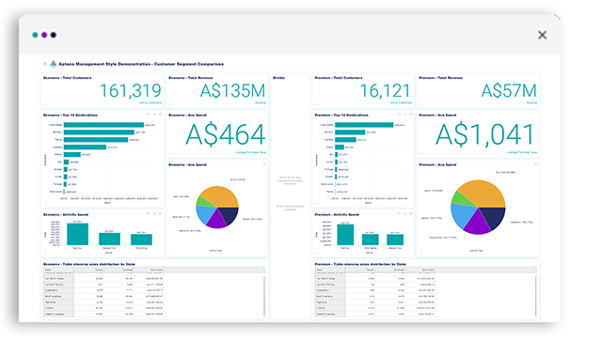This screenshot has height=357, width=602.
Task: Click Average Purchase Value label under A$464
Action: click(251, 152)
